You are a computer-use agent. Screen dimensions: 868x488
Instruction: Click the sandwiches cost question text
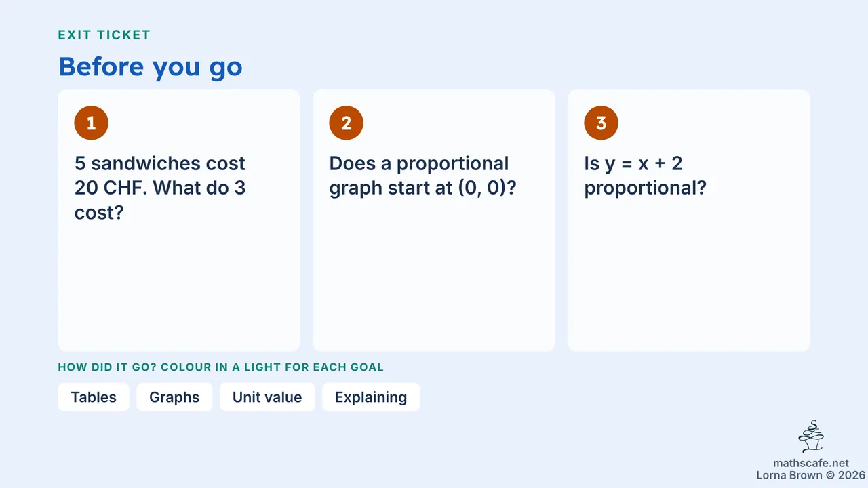[160, 188]
